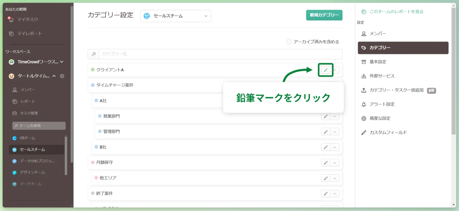Click the データ分析プロジェ team icon
The height and width of the screenshot is (211, 459).
[x=14, y=161]
